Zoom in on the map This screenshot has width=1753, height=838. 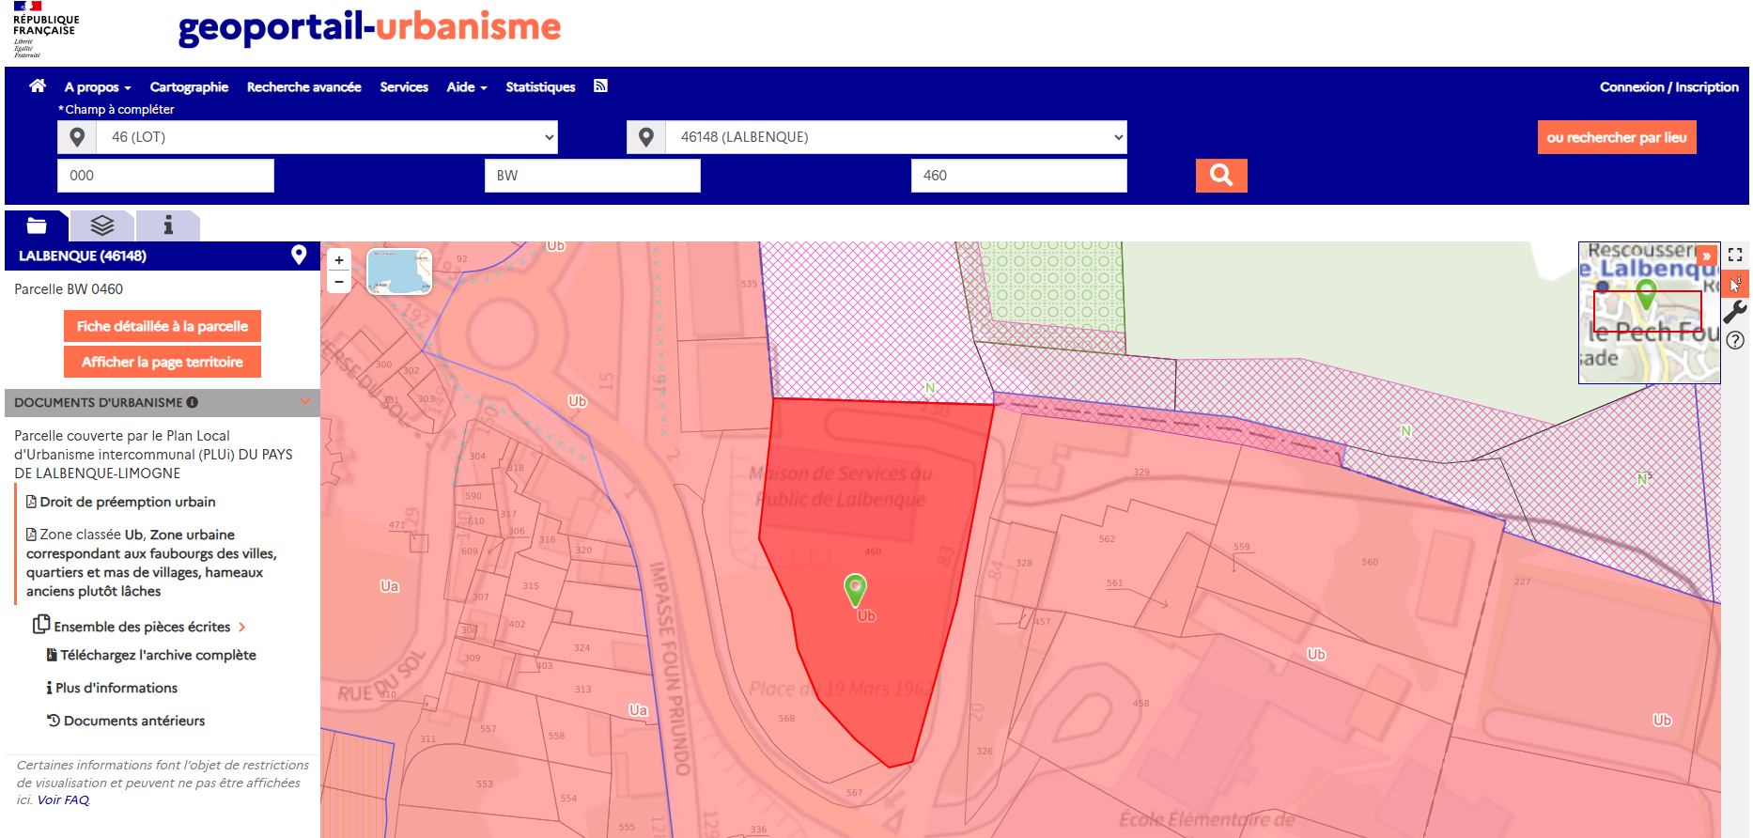click(339, 260)
